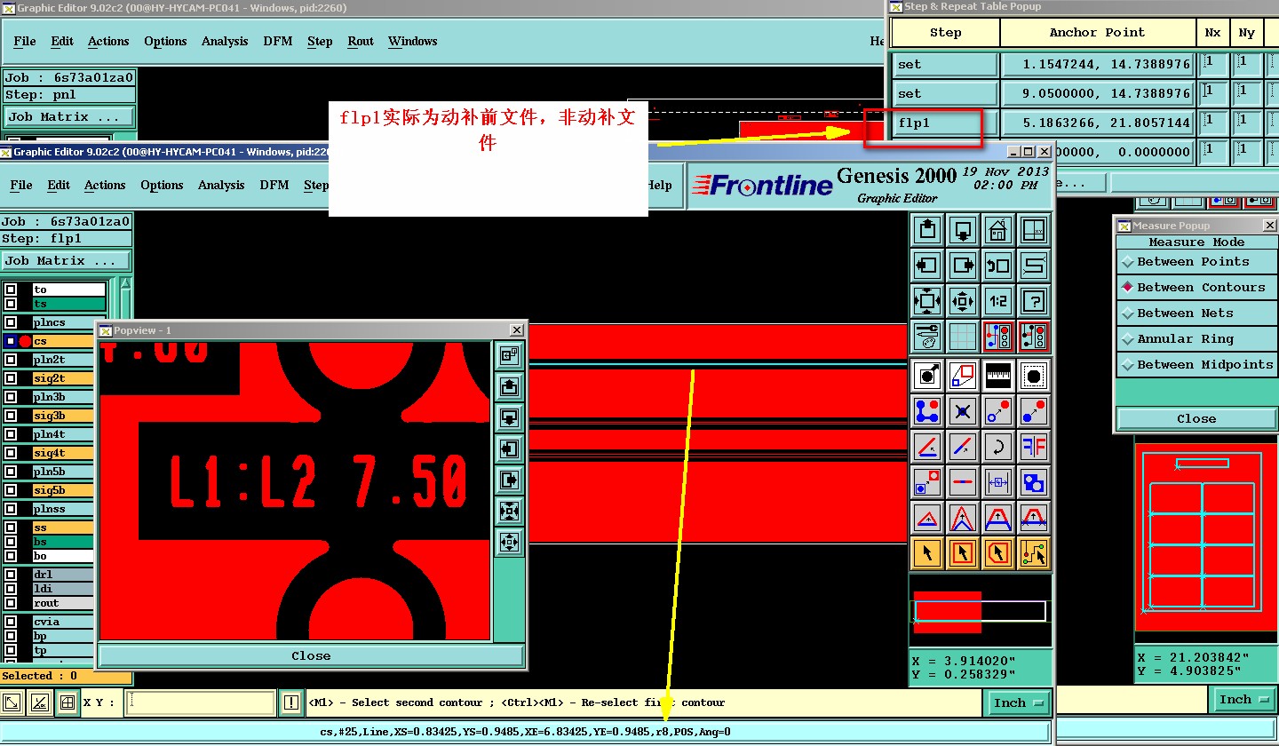1279x746 pixels.
Task: Click the zoom in icon in tool panel
Action: pos(927,301)
